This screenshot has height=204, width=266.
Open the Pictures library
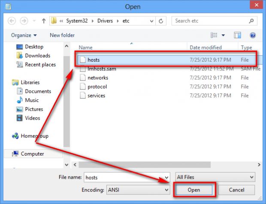point(30,109)
